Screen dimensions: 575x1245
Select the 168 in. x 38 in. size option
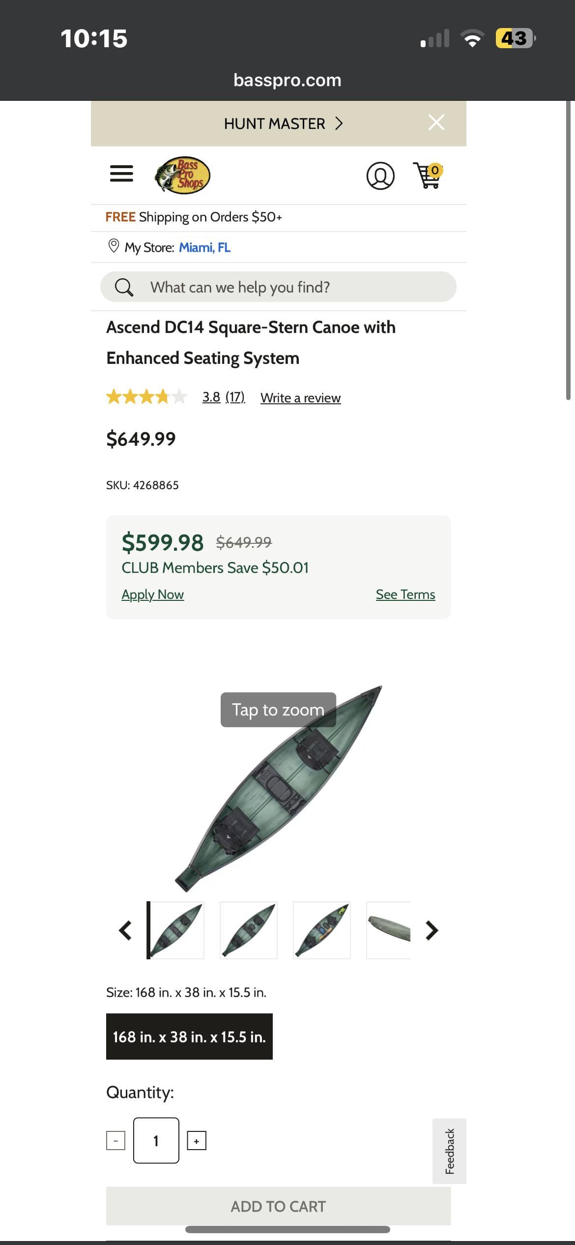(x=189, y=1037)
